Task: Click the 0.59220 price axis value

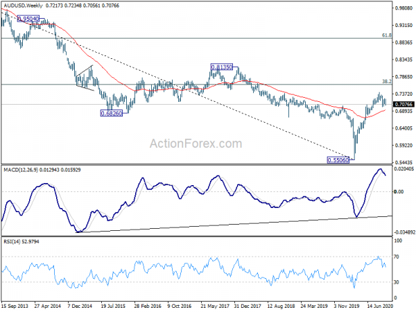Action: [404, 146]
